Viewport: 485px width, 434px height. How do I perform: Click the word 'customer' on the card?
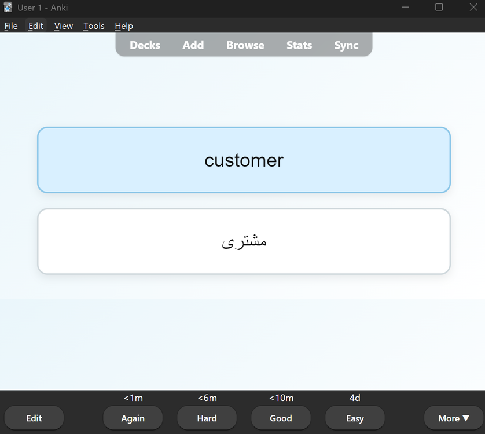tap(244, 160)
